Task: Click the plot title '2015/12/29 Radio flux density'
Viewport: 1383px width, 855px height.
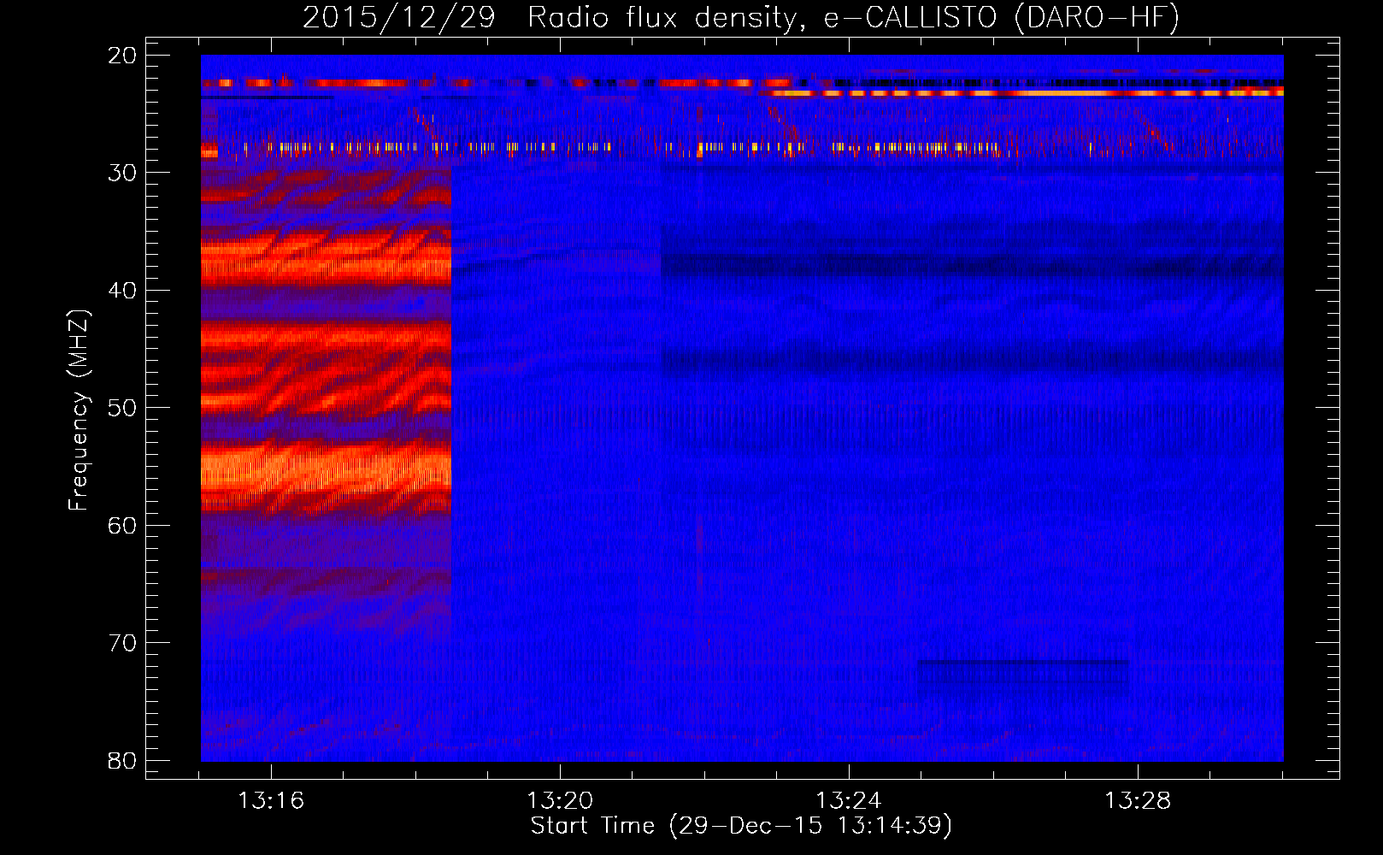Action: (x=741, y=17)
